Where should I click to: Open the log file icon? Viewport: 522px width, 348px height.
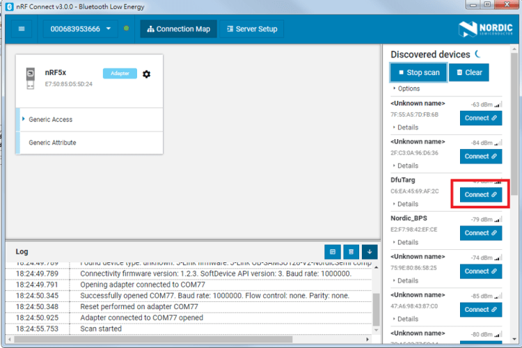[x=333, y=251]
